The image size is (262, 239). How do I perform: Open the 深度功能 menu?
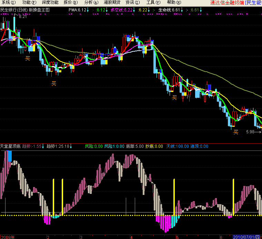tap(51, 3)
